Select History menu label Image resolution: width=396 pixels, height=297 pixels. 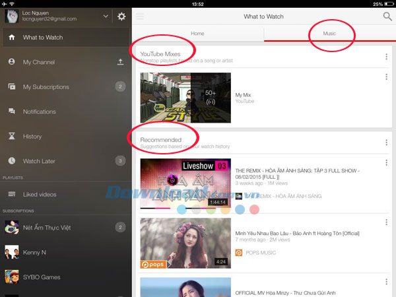[32, 137]
